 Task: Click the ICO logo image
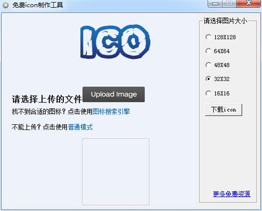point(115,42)
